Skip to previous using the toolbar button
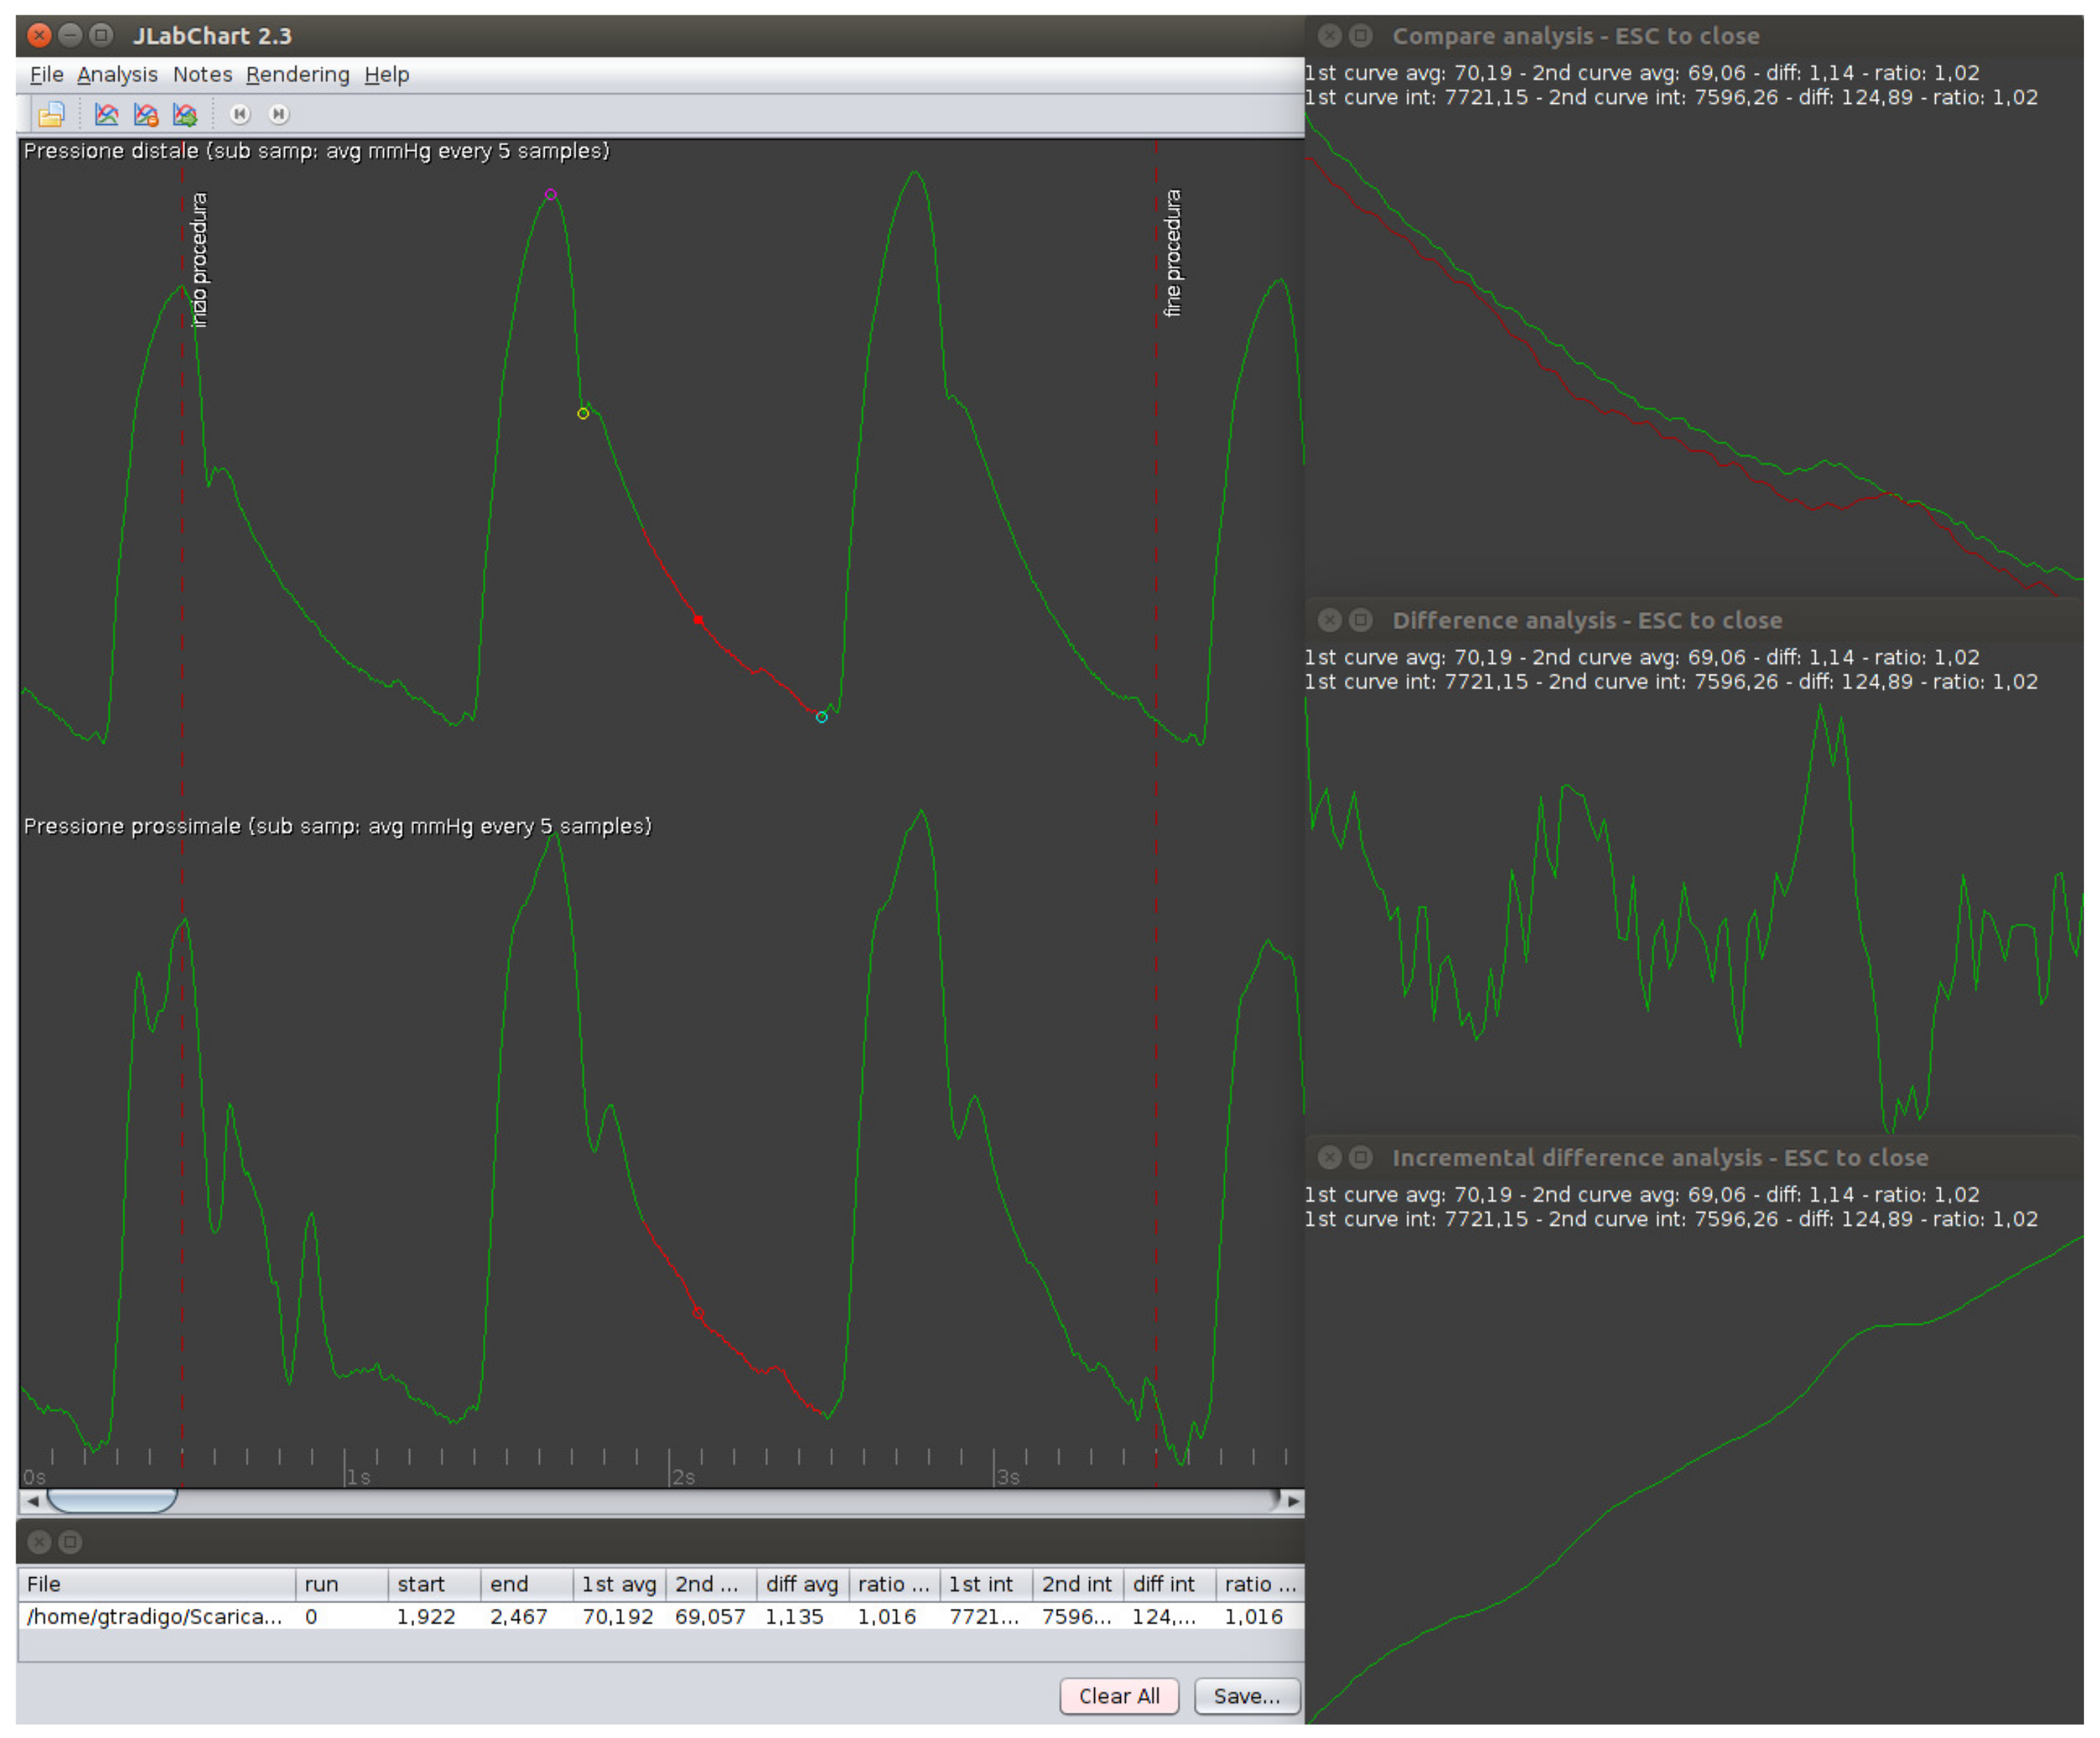 point(240,115)
